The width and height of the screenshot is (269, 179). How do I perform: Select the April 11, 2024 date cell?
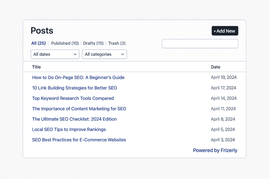click(x=223, y=109)
